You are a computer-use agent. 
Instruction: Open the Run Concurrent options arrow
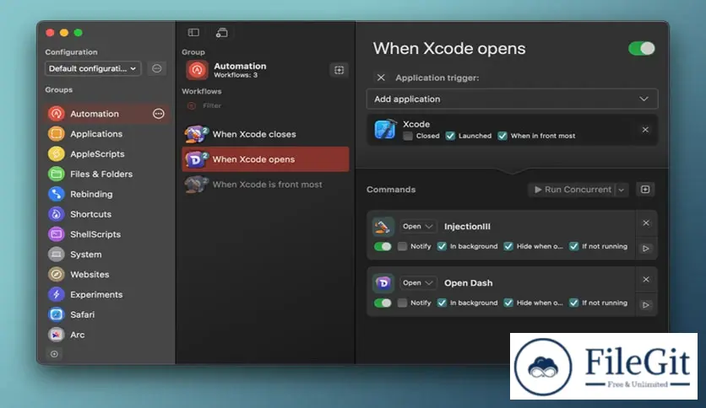(x=622, y=190)
